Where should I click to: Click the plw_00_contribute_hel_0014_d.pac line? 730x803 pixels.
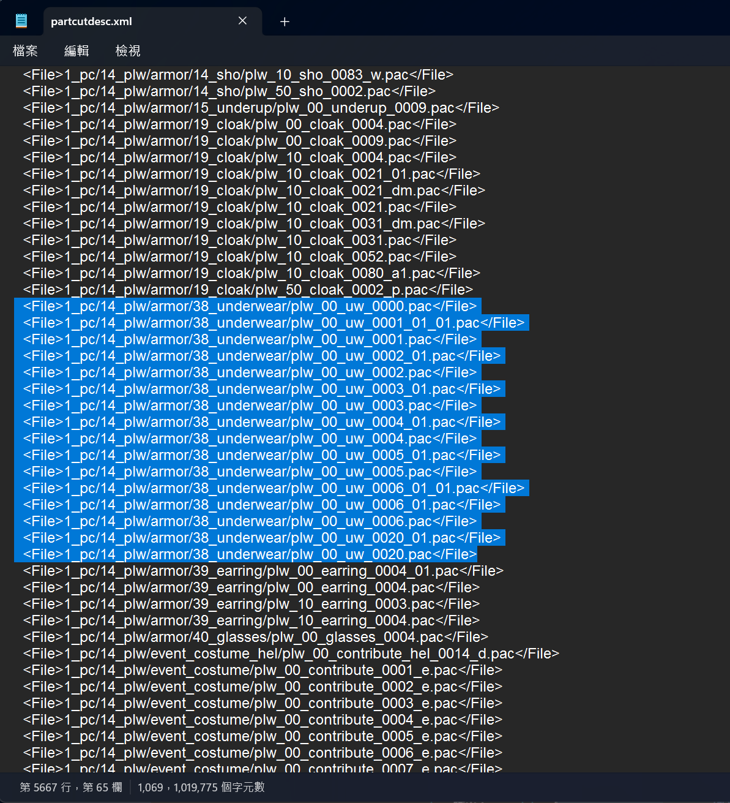291,654
